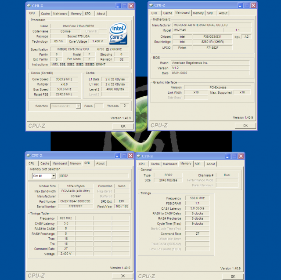This screenshot has height=280, width=281.
Task: Click the Intel Core 2 Duo logo
Action: 118,33
